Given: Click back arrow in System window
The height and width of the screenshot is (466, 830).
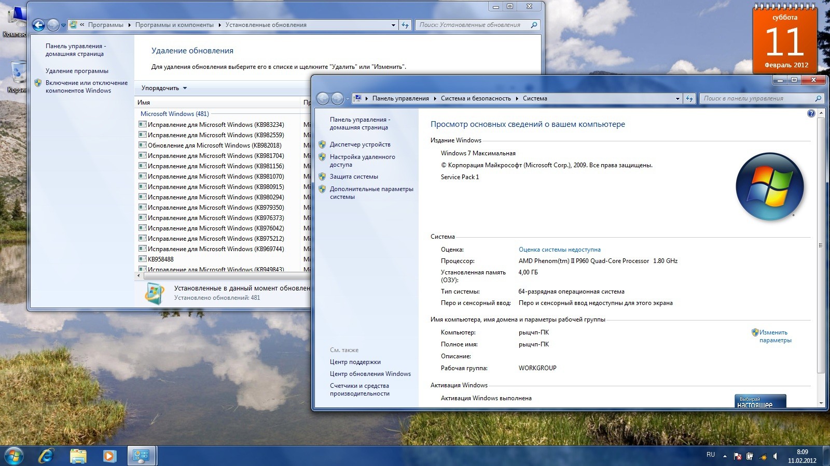Looking at the screenshot, I should tap(323, 98).
